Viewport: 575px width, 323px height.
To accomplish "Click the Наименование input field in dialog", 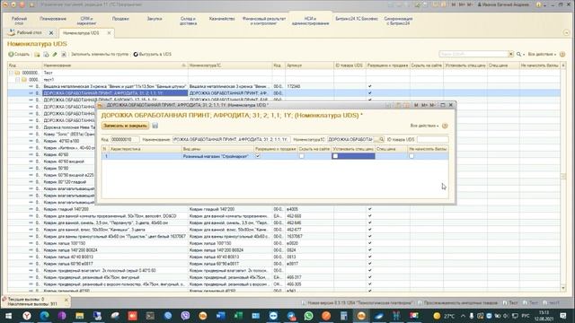I will [231, 140].
